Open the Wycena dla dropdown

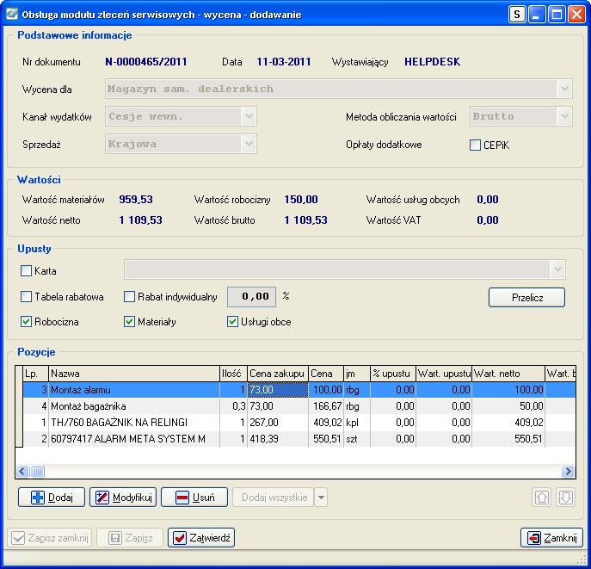tap(564, 89)
